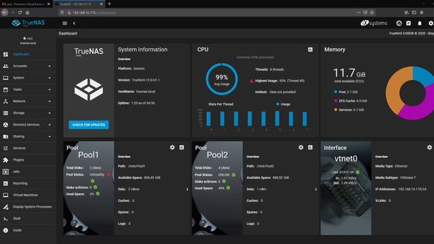Expand the Storage menu arrow
Image resolution: width=434 pixels, height=244 pixels.
click(50, 113)
